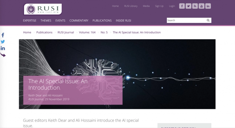Click the Volume: 164 breadcrumb
Image resolution: width=235 pixels, height=128 pixels.
point(87,32)
